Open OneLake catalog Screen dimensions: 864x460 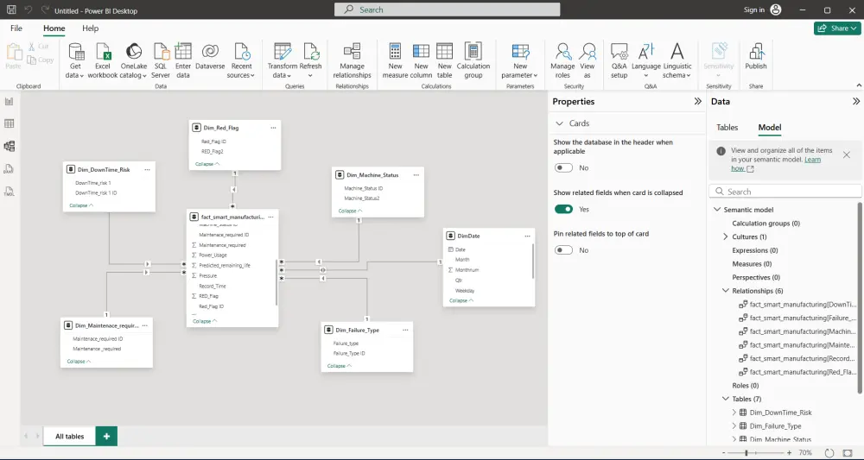point(133,60)
